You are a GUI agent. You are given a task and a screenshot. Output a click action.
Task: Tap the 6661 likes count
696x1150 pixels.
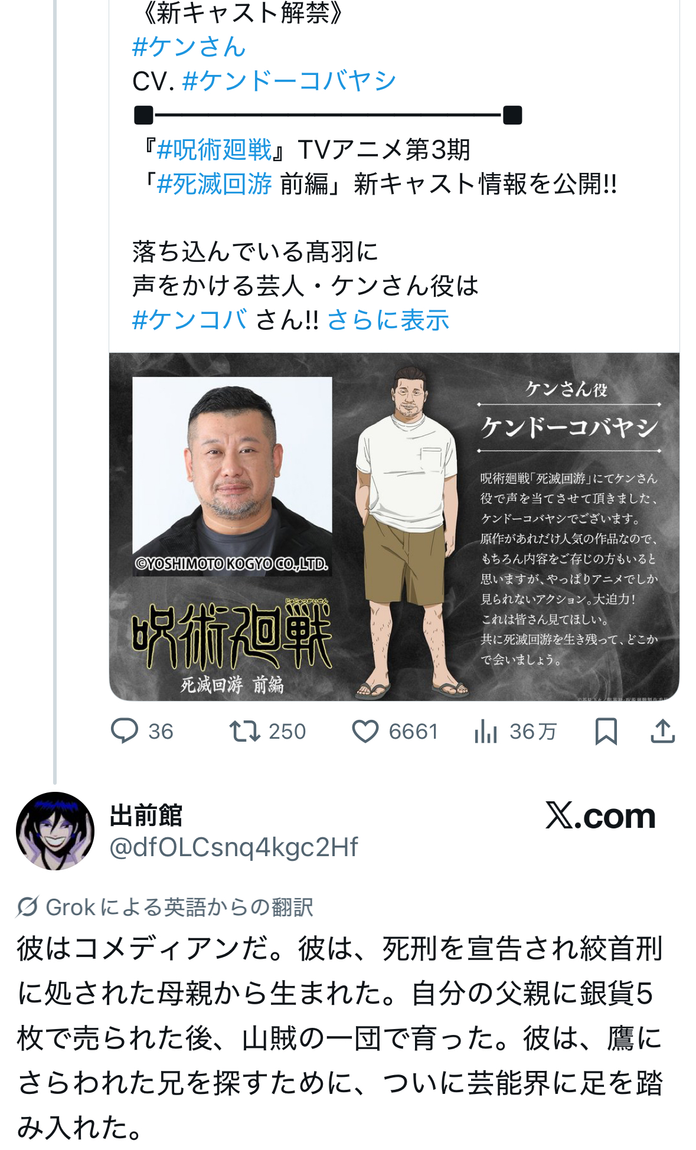tap(413, 732)
